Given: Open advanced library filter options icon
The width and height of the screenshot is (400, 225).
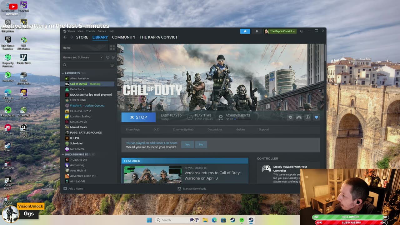Looking at the screenshot, I should 112,65.
